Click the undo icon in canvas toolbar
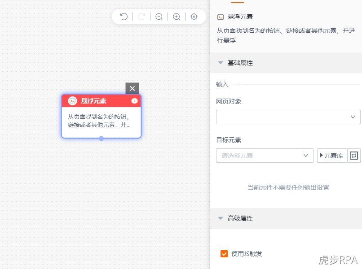Image resolution: width=362 pixels, height=269 pixels. (x=124, y=17)
